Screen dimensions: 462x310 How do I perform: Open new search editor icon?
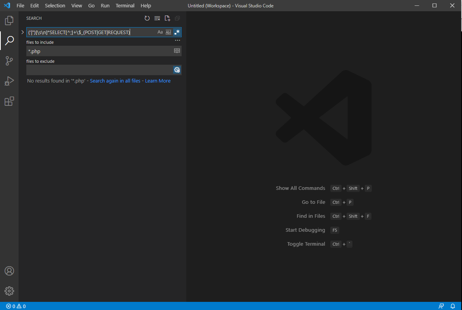[x=167, y=18]
